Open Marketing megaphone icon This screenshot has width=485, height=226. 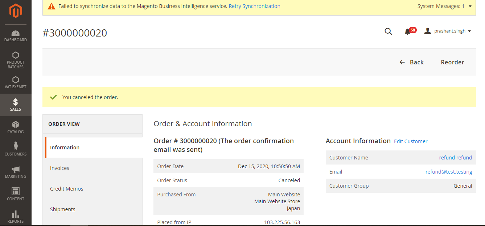click(16, 172)
